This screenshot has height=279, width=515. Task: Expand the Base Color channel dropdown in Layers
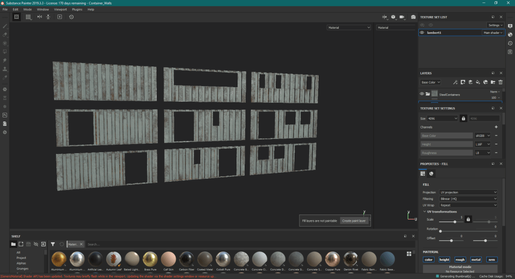[431, 82]
